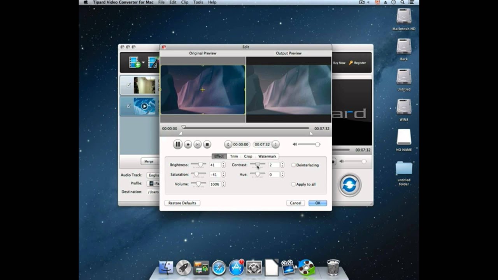Open Safari from the Dock
This screenshot has width=498, height=280.
219,268
